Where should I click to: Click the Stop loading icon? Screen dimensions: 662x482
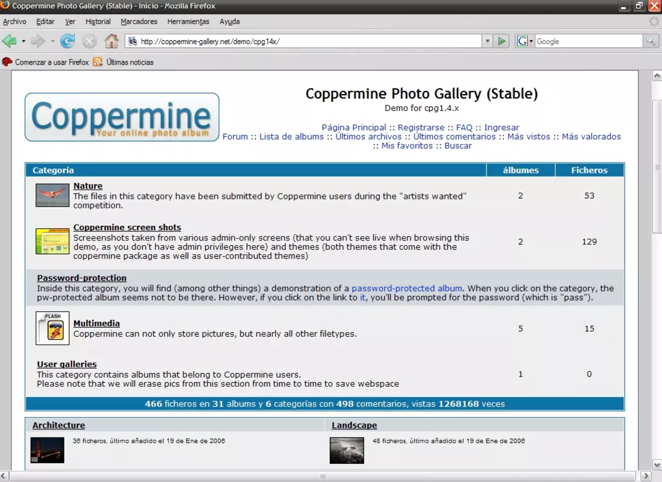tap(89, 41)
